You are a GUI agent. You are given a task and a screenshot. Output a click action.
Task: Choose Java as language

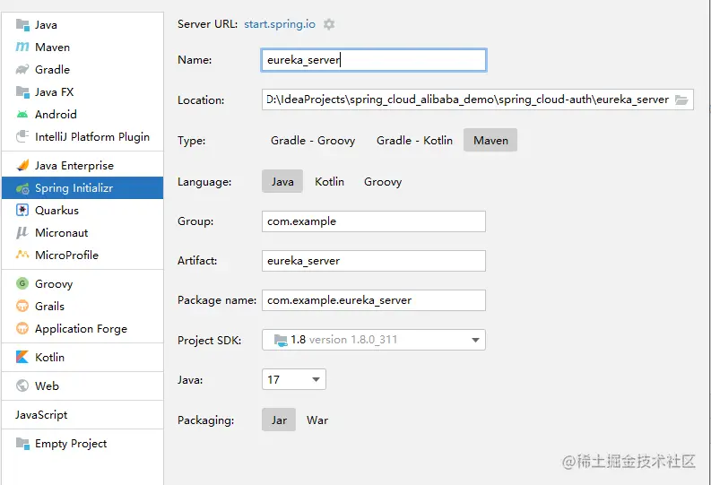(282, 181)
